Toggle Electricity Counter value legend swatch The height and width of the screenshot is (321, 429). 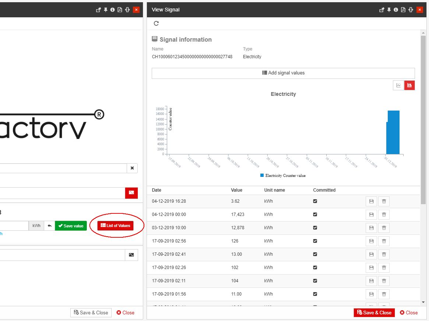(x=262, y=175)
